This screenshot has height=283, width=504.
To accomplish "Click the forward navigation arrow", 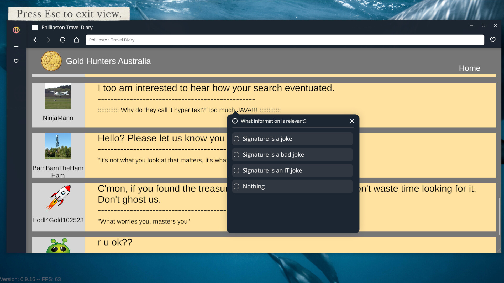I will (48, 40).
